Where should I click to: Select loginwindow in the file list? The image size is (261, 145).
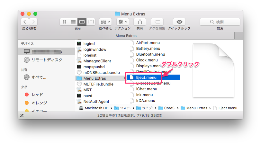pyautogui.click(x=101, y=50)
